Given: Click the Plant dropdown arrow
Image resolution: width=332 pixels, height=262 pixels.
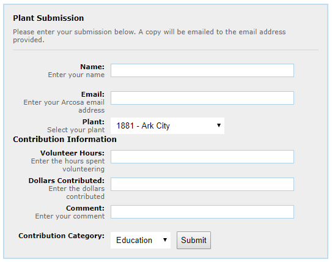Looking at the screenshot, I should point(219,125).
